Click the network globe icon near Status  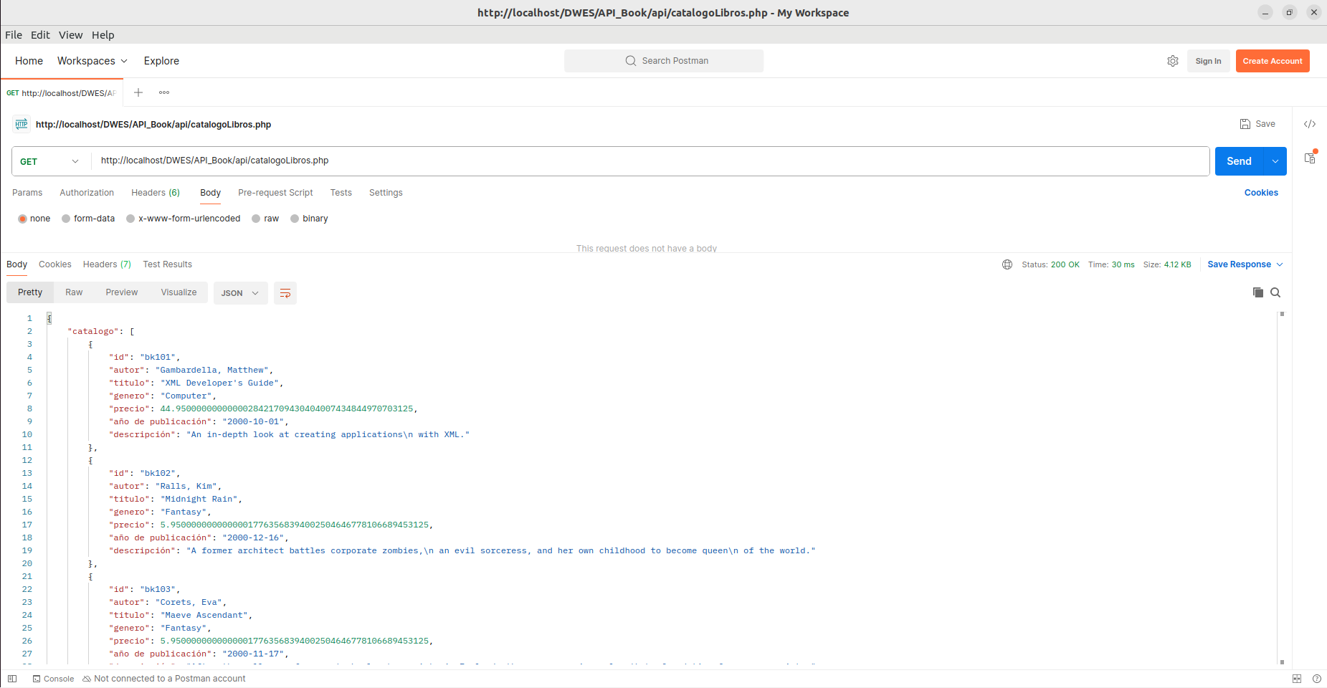click(1007, 264)
